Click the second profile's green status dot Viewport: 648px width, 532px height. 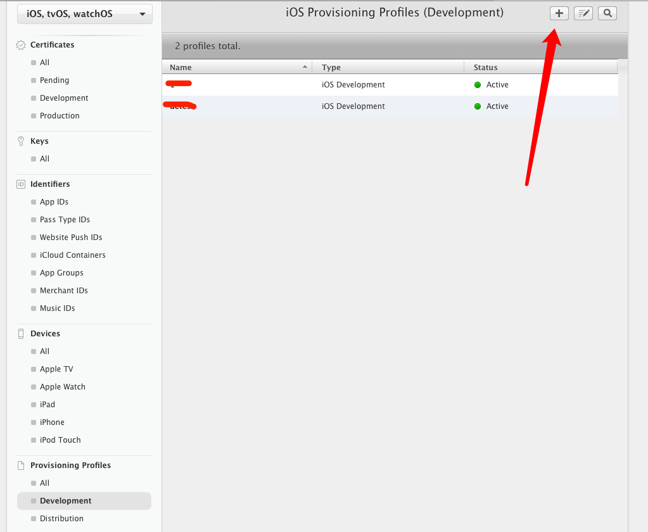click(478, 106)
